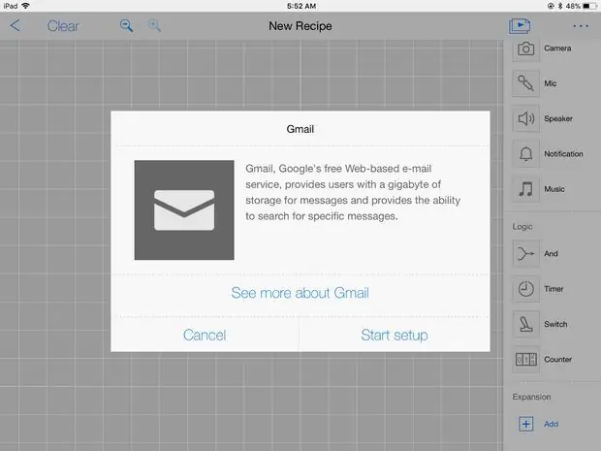Open the three-dot more menu
This screenshot has width=601, height=451.
coord(581,26)
